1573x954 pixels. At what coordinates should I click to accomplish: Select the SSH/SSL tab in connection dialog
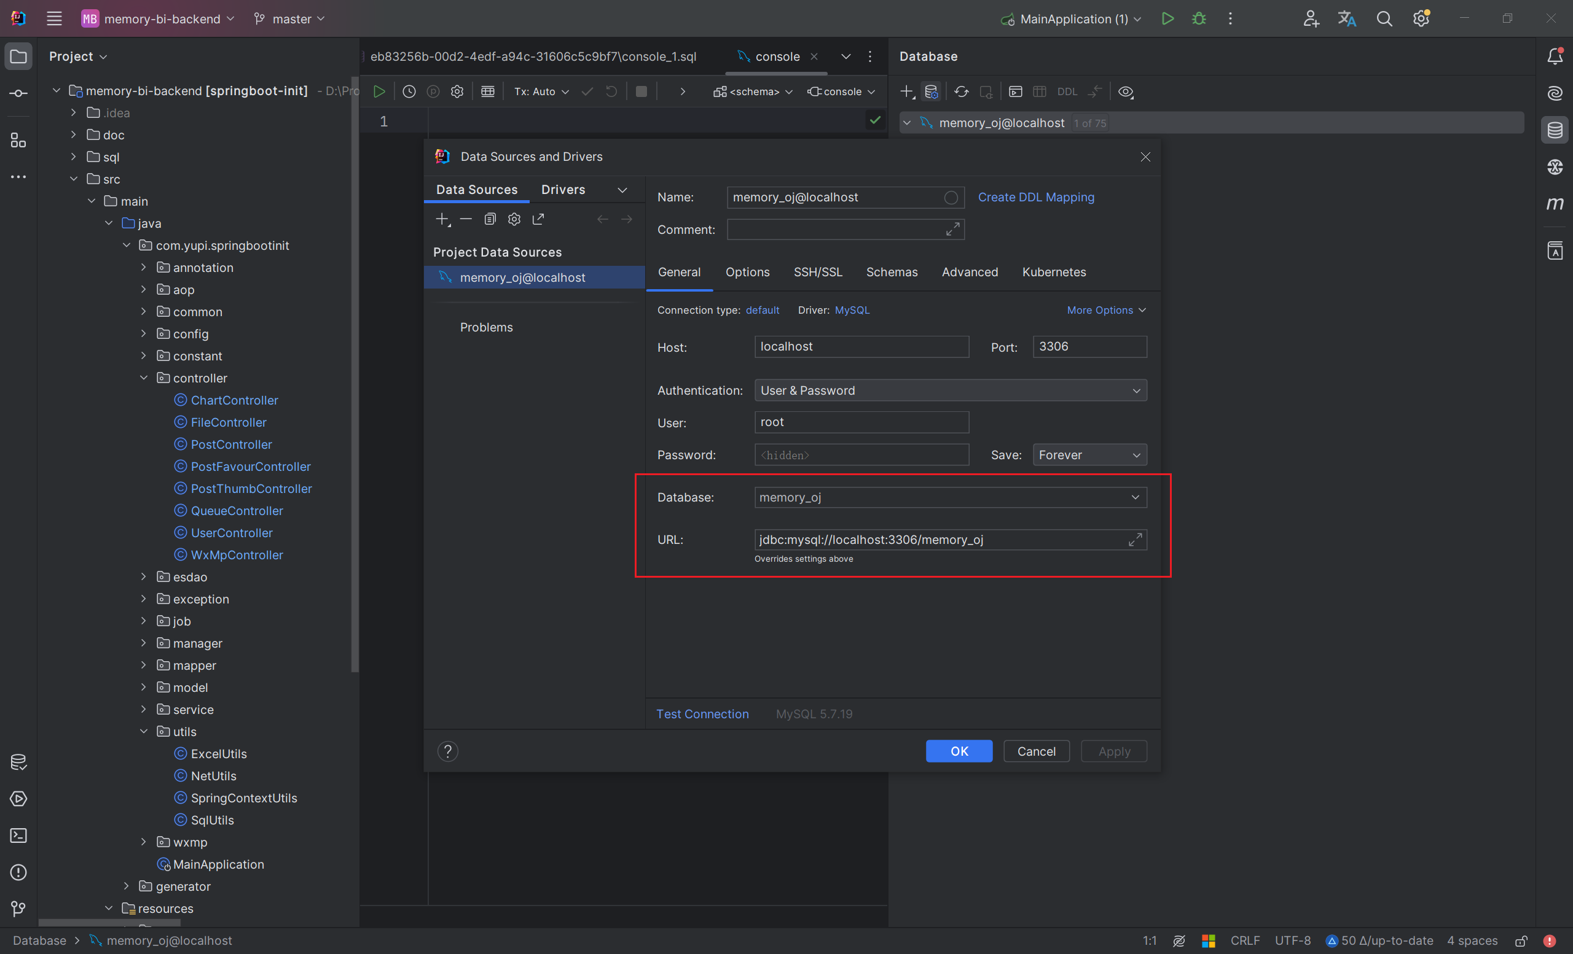817,271
